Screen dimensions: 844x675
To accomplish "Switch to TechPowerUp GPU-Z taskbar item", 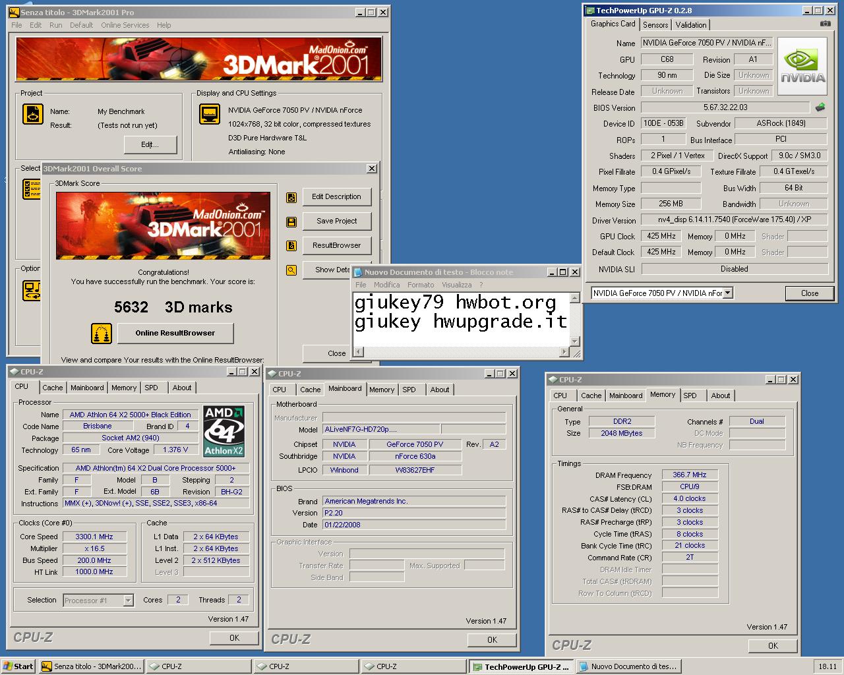I will pyautogui.click(x=521, y=666).
